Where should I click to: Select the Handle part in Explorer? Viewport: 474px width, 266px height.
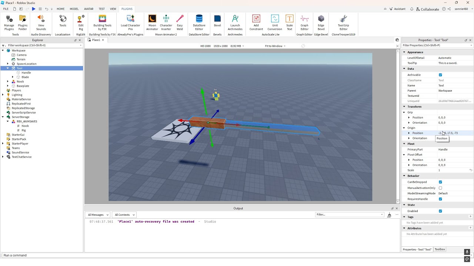click(26, 72)
